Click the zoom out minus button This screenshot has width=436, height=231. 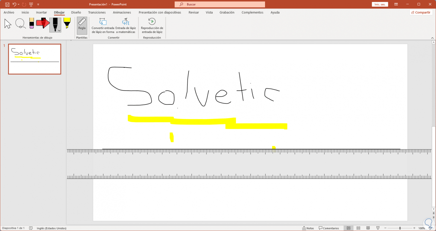385,228
